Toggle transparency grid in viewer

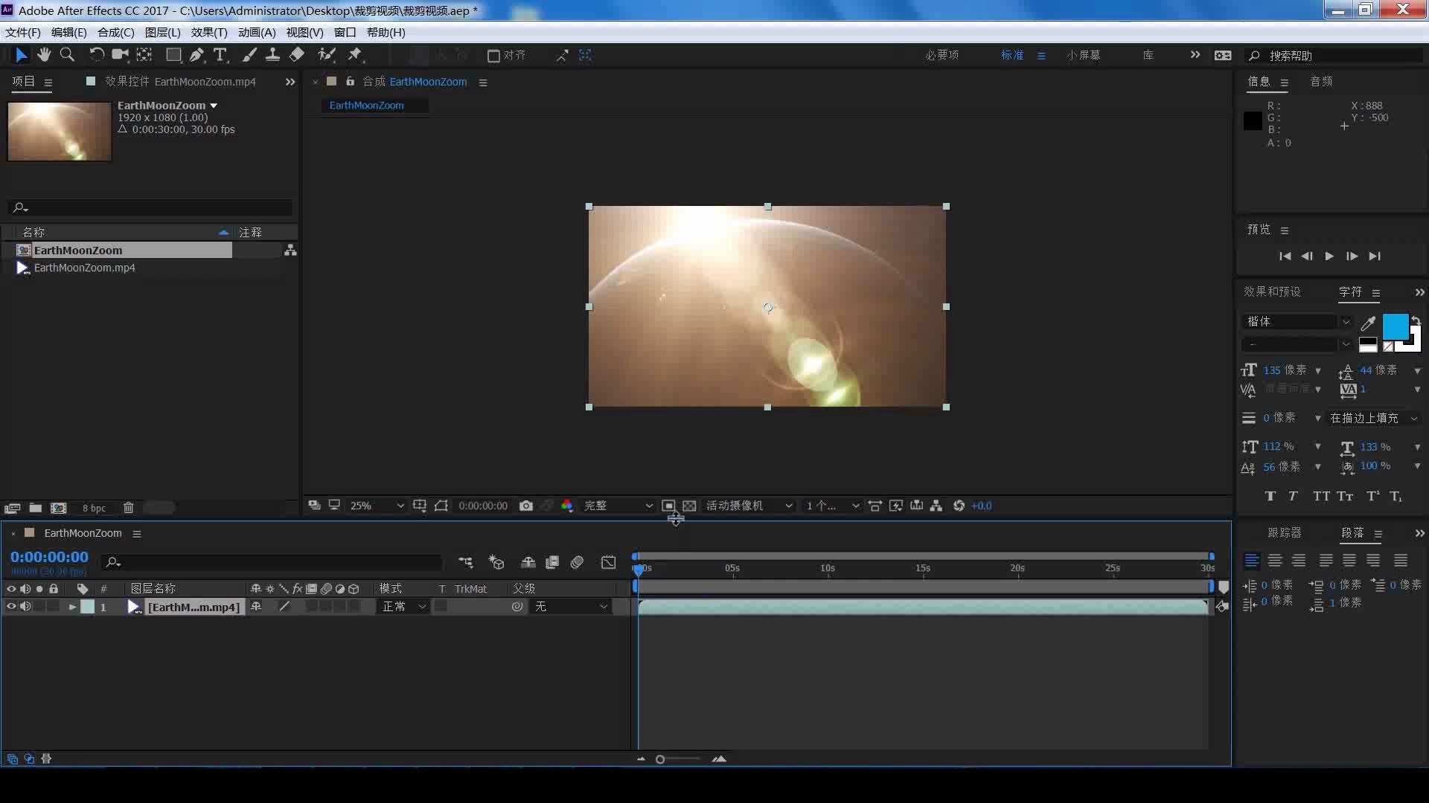point(689,506)
